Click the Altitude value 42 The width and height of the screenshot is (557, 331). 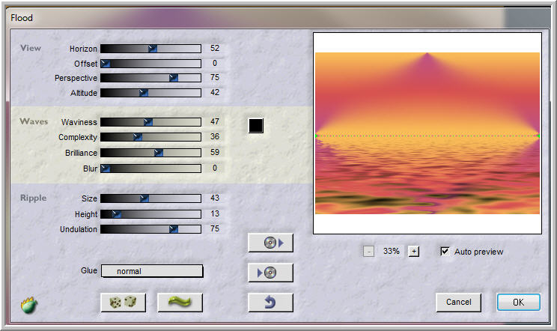point(215,92)
